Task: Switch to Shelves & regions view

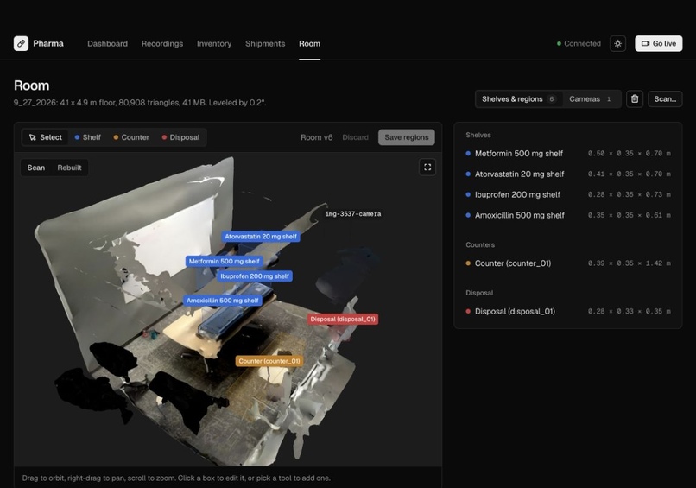Action: (x=518, y=99)
